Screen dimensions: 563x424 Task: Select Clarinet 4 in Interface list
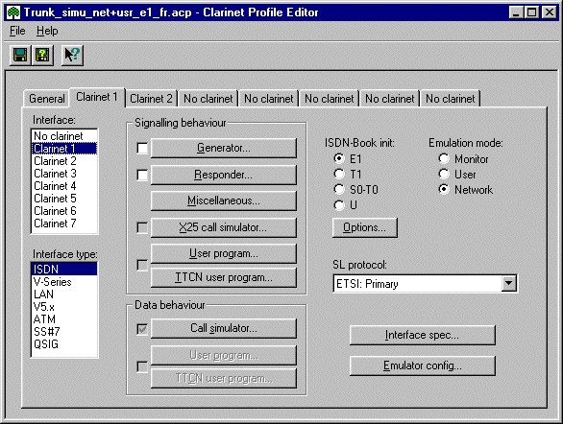click(64, 186)
